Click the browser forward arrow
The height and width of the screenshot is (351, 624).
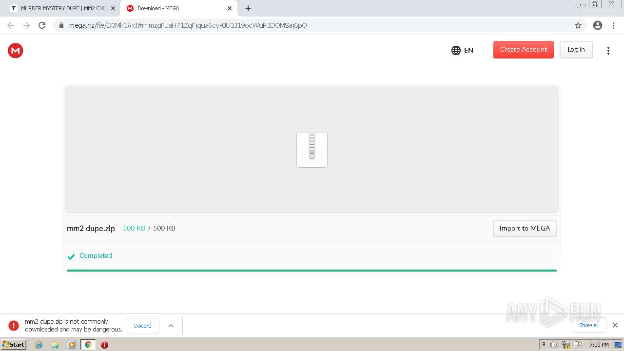point(26,25)
